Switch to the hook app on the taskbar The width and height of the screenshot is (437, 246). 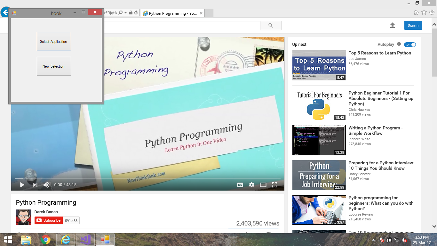pyautogui.click(x=105, y=240)
